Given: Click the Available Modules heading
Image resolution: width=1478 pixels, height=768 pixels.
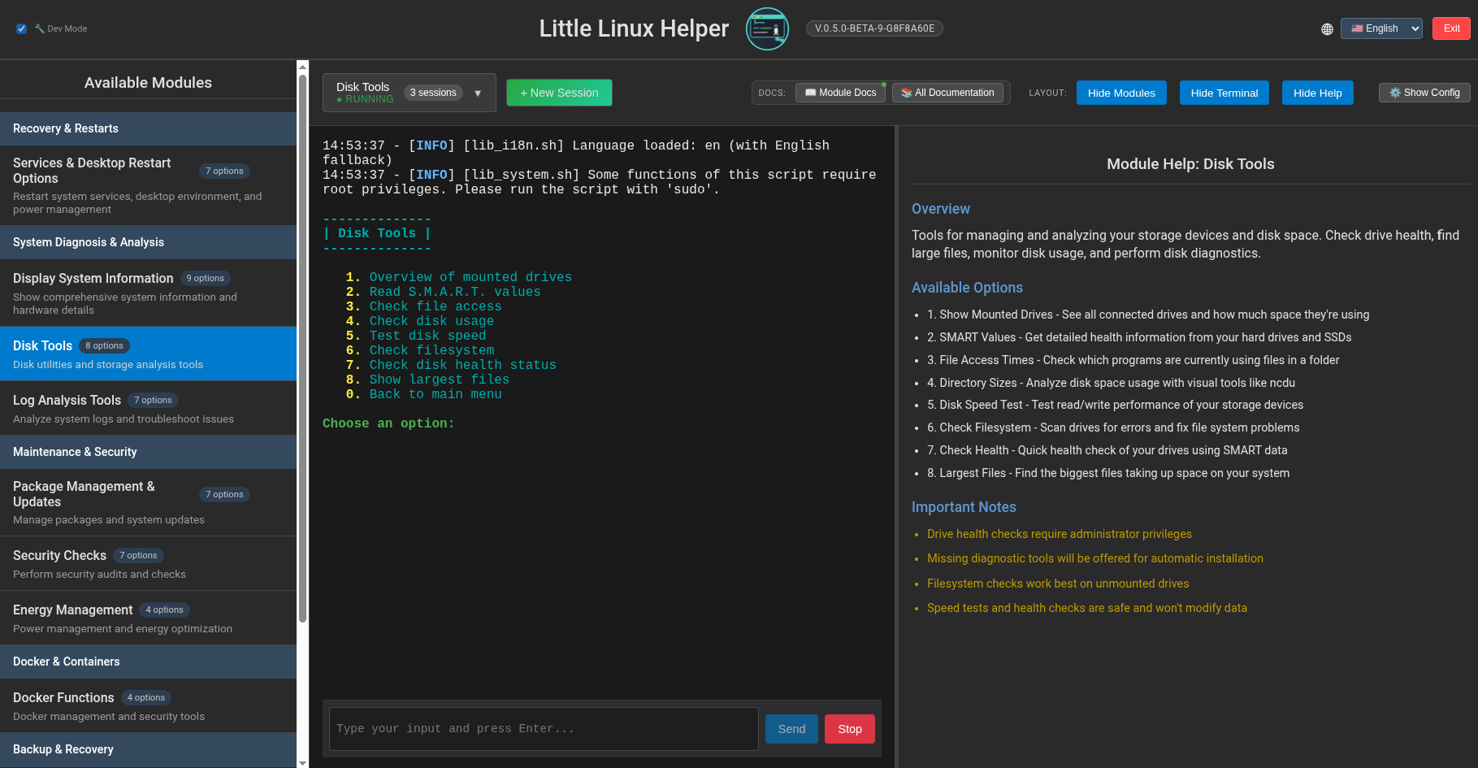Looking at the screenshot, I should tap(148, 83).
